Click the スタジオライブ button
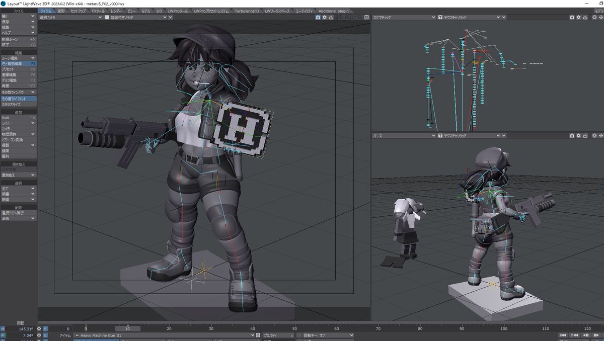 click(x=18, y=105)
